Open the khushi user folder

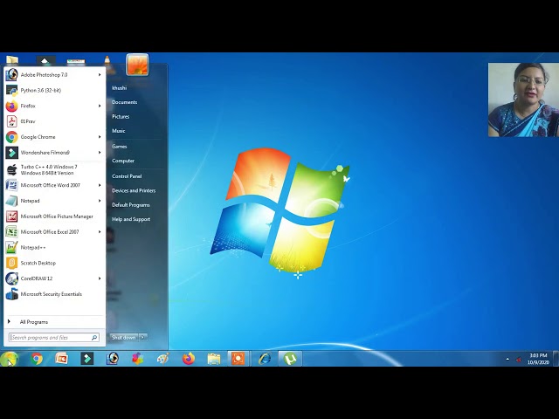pos(119,88)
